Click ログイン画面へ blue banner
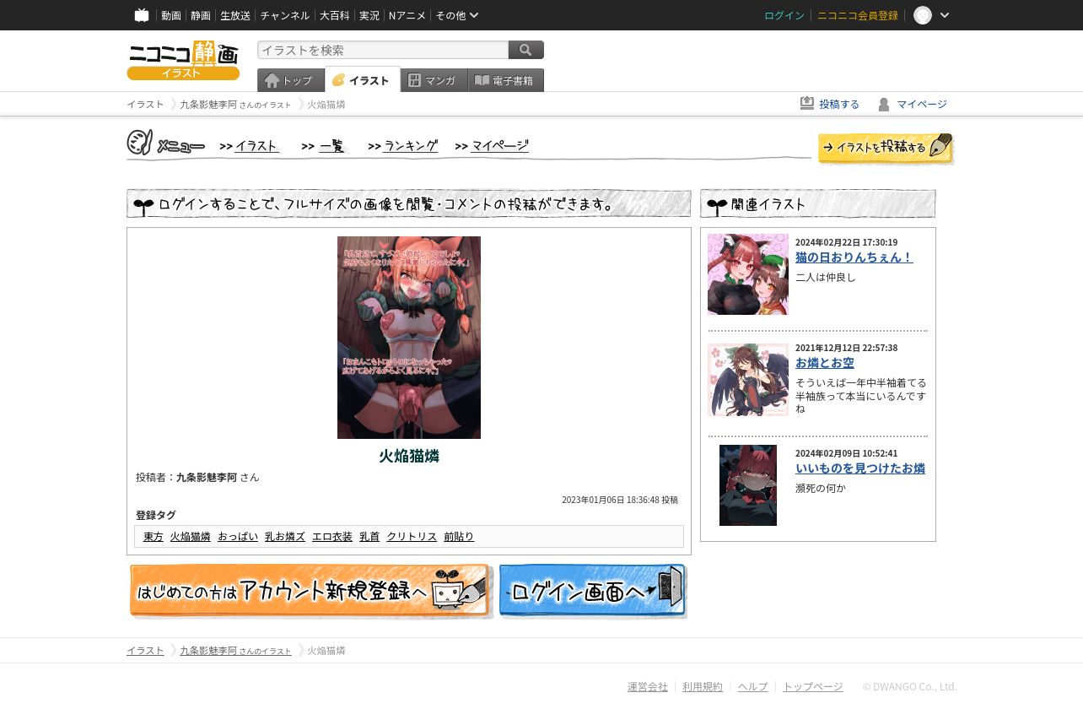The image size is (1083, 709). (x=593, y=592)
